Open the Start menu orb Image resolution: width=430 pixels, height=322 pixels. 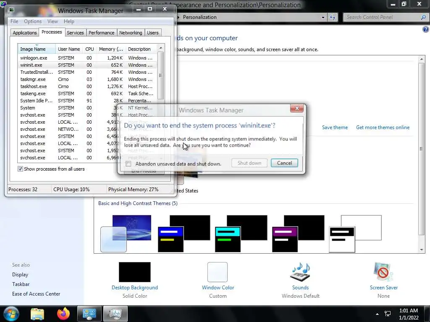pos(11,314)
